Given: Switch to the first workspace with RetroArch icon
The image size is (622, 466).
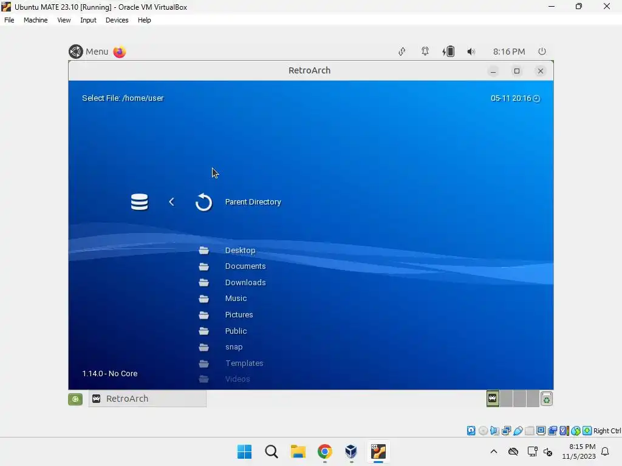Looking at the screenshot, I should tap(493, 399).
